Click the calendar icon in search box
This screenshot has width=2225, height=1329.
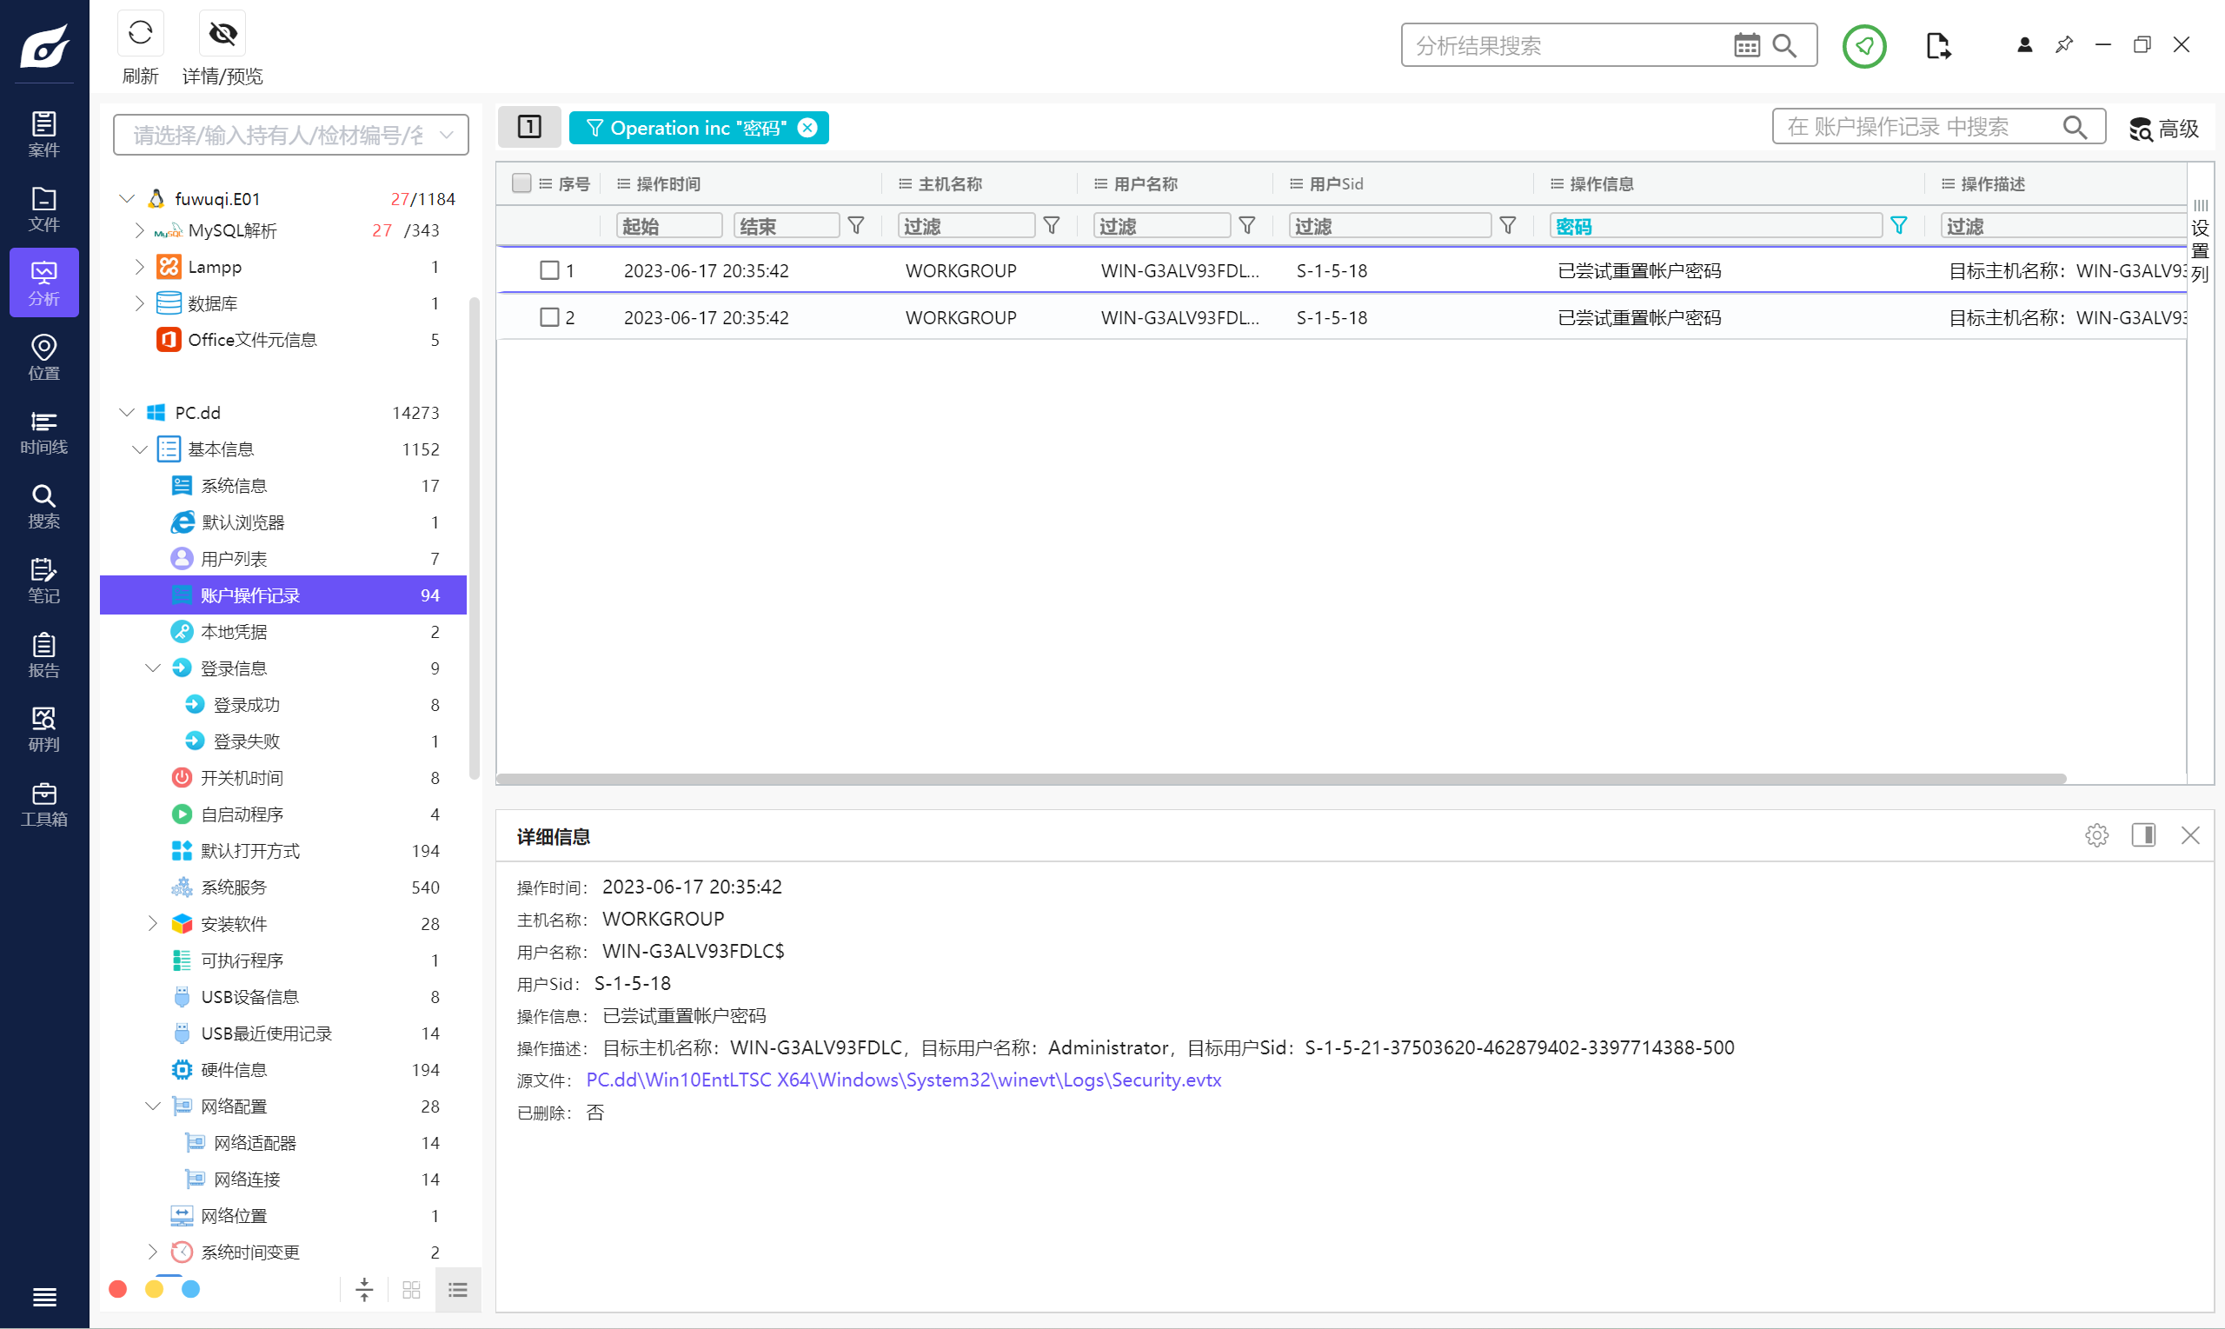coord(1746,46)
